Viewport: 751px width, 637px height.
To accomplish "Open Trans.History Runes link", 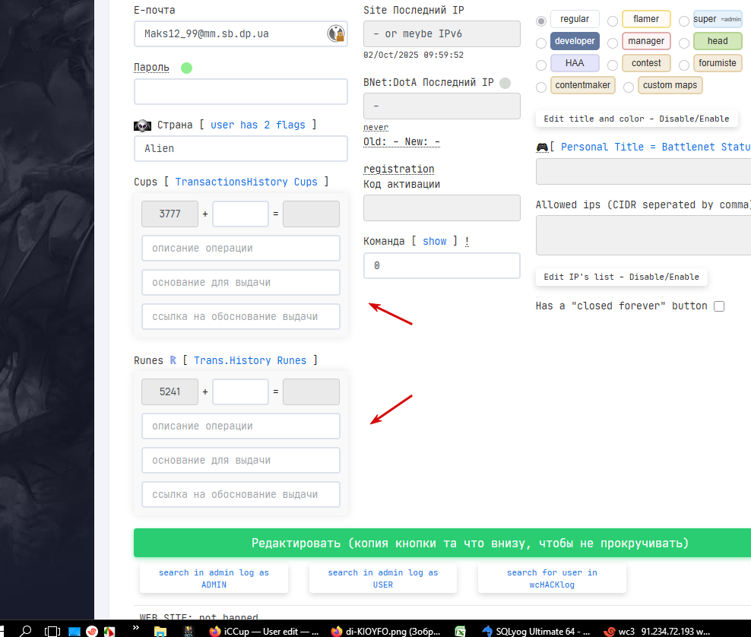I will pyautogui.click(x=250, y=360).
